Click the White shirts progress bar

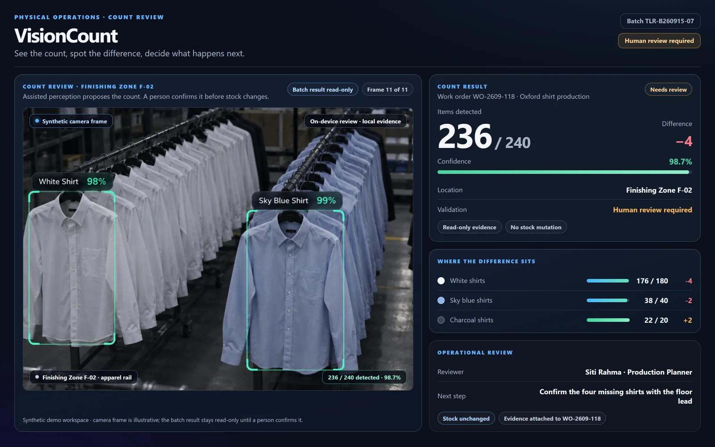pos(608,281)
